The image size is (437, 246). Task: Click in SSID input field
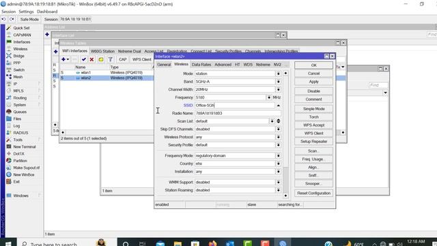(x=235, y=105)
